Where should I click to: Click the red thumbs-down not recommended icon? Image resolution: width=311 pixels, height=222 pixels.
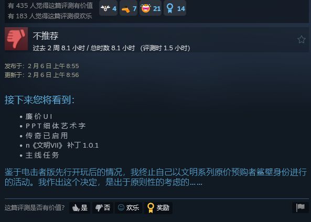16,39
